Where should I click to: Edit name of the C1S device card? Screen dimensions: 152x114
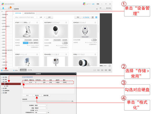[x=30, y=23]
